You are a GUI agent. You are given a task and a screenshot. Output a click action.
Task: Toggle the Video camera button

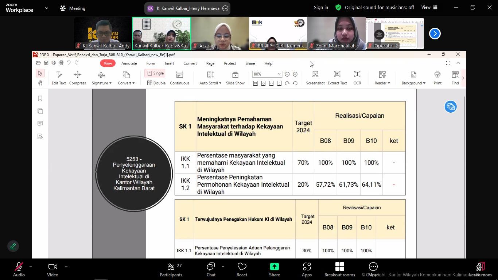[x=52, y=269]
